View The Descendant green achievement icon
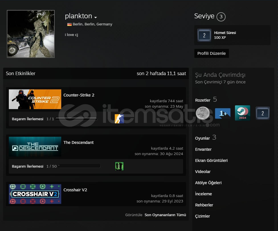 119,166
